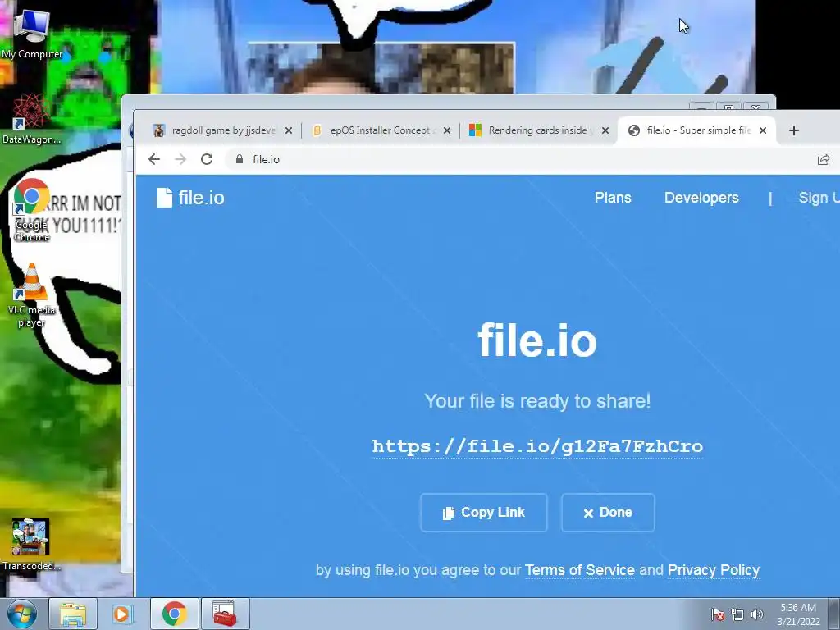Open VLC media player desktop shortcut
The width and height of the screenshot is (840, 630).
pyautogui.click(x=32, y=294)
